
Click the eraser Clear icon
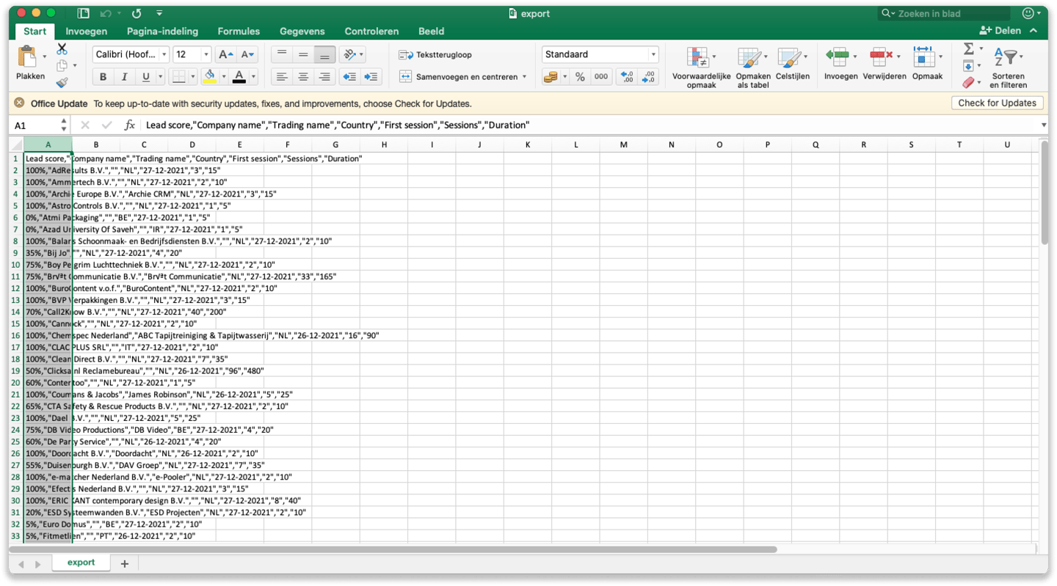point(969,83)
